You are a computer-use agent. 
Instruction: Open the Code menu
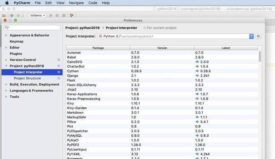[93, 3]
